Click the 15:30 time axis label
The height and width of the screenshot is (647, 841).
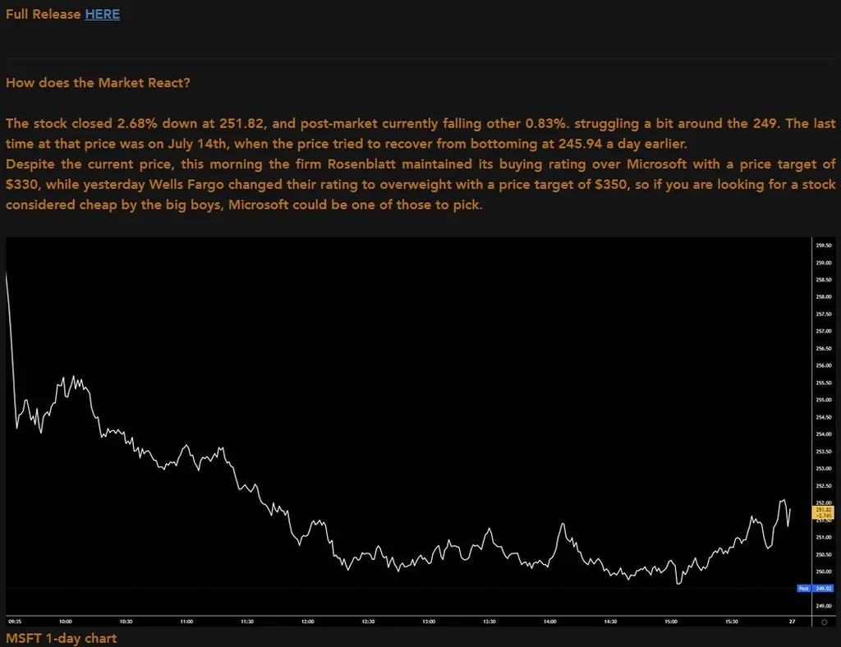coord(732,622)
